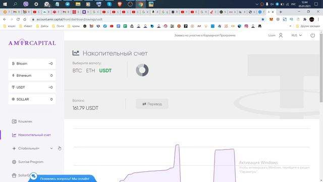Switch currency to ETH
Screen dimensions: 323x182
(x=90, y=71)
